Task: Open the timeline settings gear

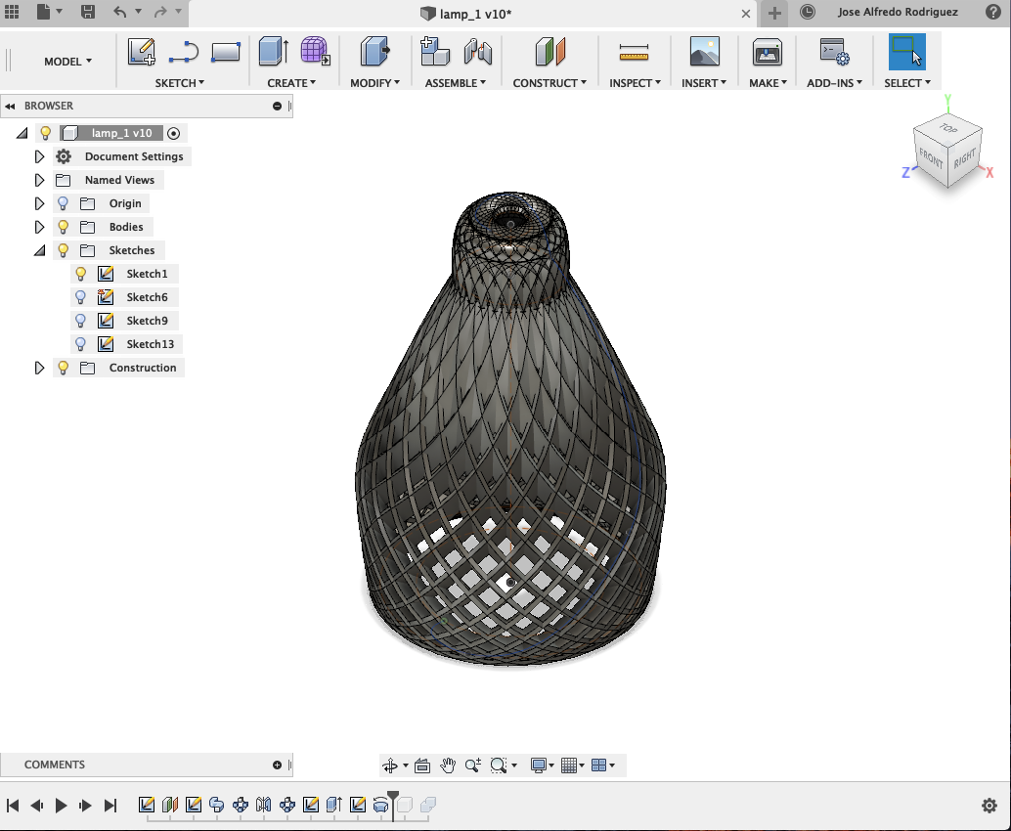Action: tap(989, 806)
